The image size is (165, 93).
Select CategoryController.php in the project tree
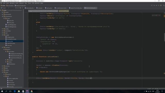16,54
